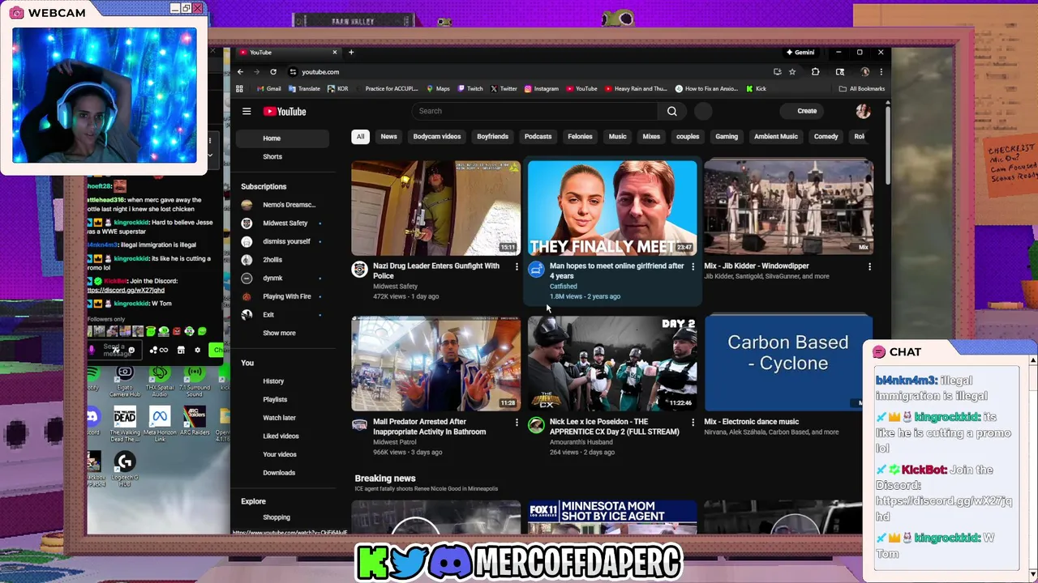Open History in the You section
Viewport: 1038px width, 583px height.
click(282, 381)
